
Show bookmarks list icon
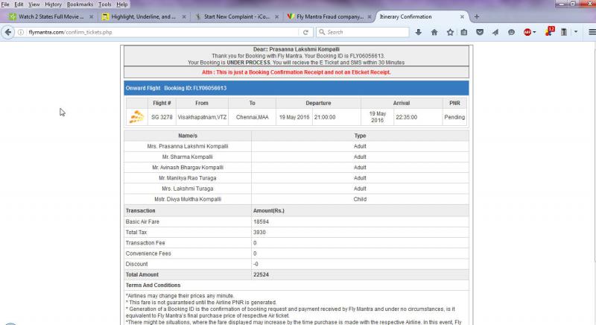[x=464, y=32]
